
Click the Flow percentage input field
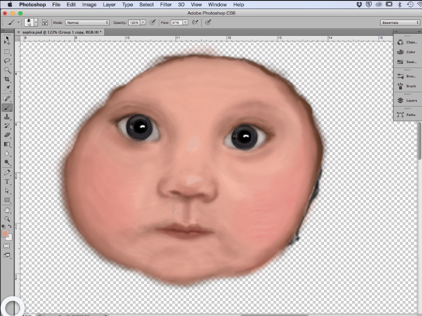176,22
